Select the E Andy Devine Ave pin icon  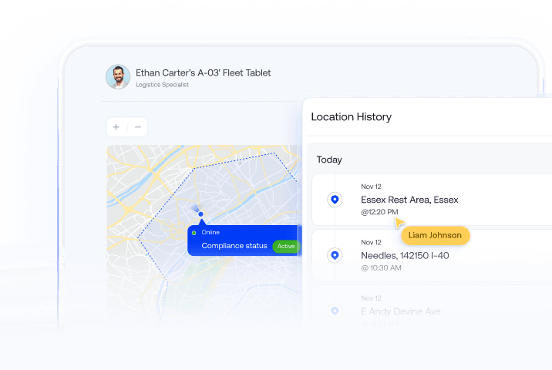335,311
